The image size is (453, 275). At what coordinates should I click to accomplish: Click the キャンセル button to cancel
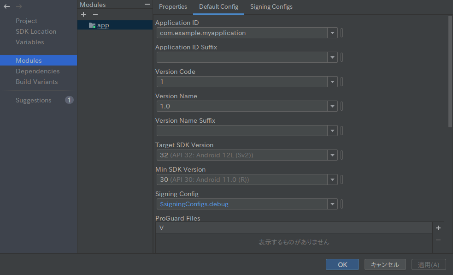coord(385,264)
